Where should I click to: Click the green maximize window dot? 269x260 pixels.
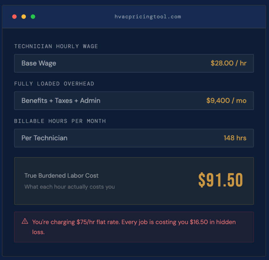click(33, 17)
